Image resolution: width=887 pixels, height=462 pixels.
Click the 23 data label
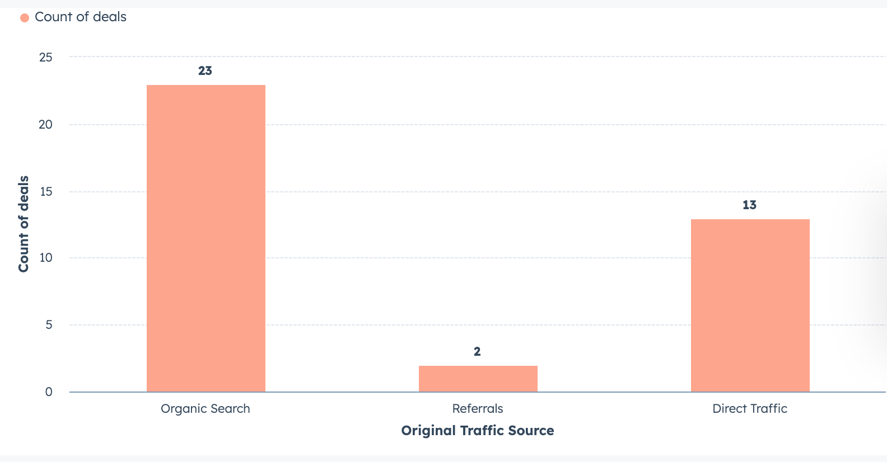pyautogui.click(x=205, y=71)
